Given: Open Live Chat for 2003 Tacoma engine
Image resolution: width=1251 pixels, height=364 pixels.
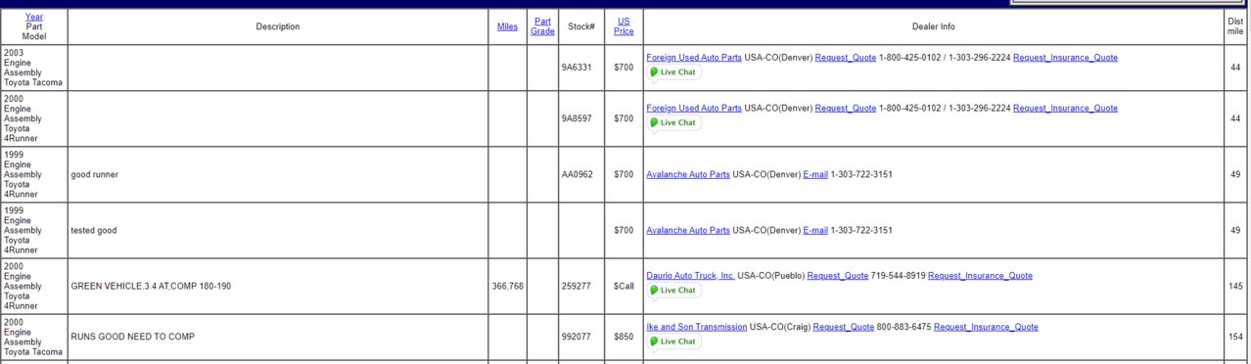Looking at the screenshot, I should [x=673, y=72].
